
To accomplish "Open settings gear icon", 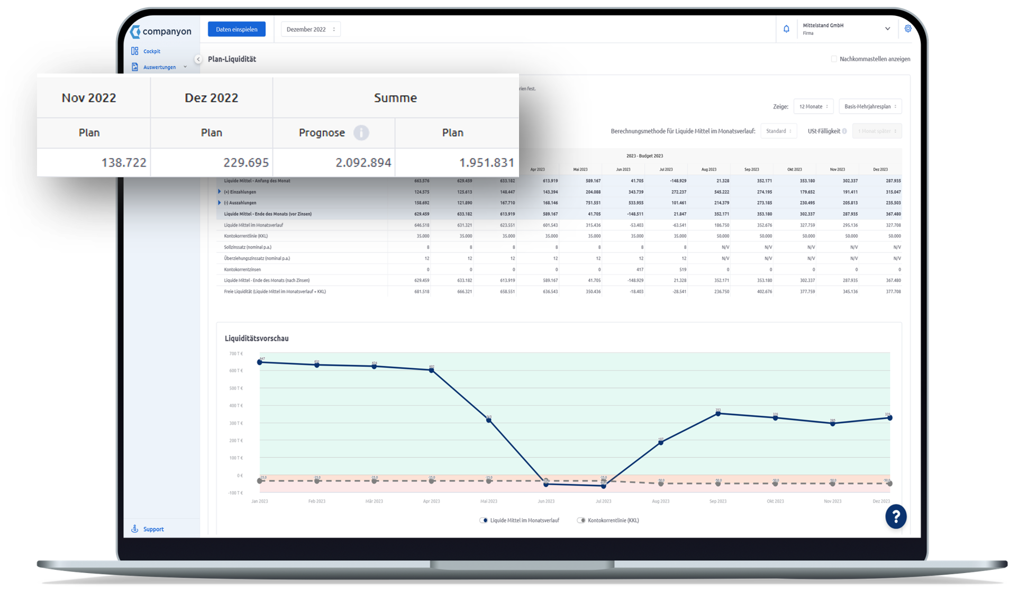I will [x=908, y=29].
